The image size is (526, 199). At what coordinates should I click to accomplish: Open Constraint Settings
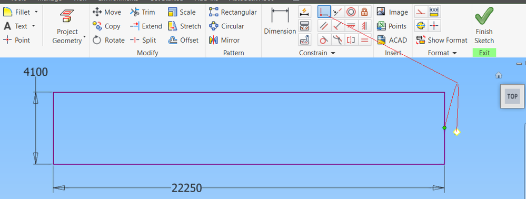click(304, 39)
